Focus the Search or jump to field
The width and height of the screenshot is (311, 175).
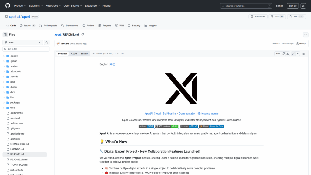click(x=246, y=6)
